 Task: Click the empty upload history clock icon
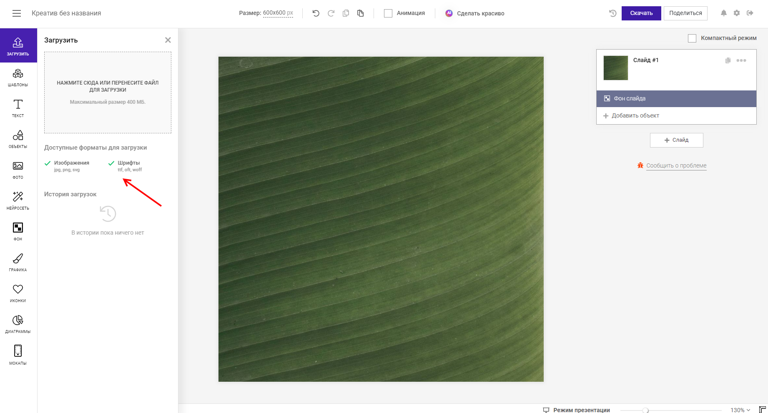click(108, 214)
